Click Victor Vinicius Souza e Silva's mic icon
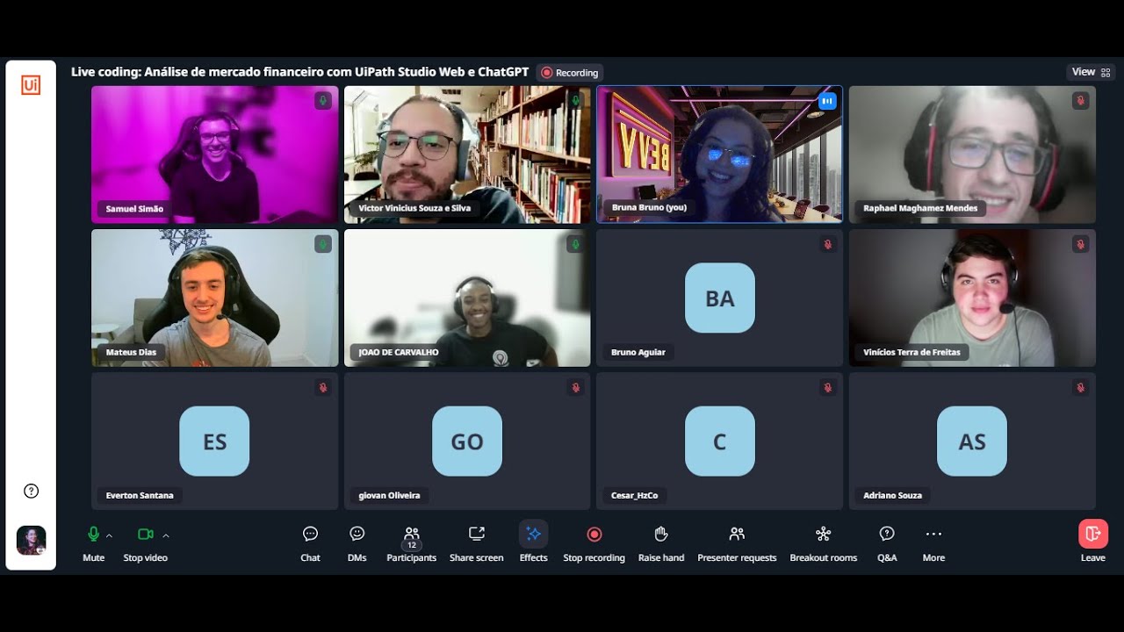Viewport: 1124px width, 632px height. point(575,101)
